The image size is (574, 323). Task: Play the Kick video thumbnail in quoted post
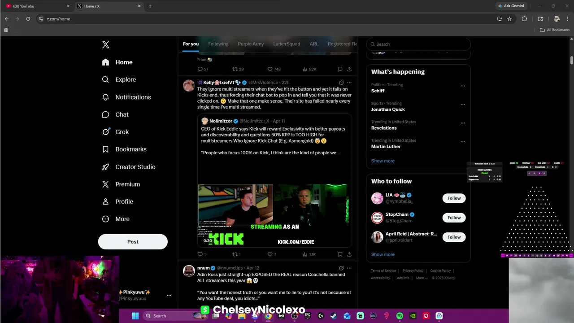click(x=274, y=215)
